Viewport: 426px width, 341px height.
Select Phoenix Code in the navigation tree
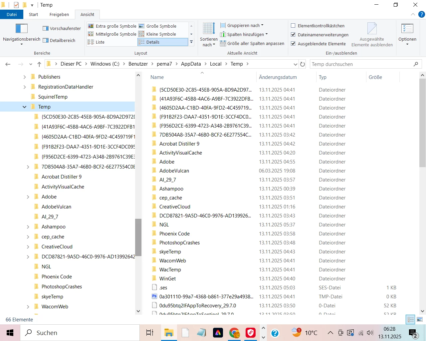tap(57, 277)
